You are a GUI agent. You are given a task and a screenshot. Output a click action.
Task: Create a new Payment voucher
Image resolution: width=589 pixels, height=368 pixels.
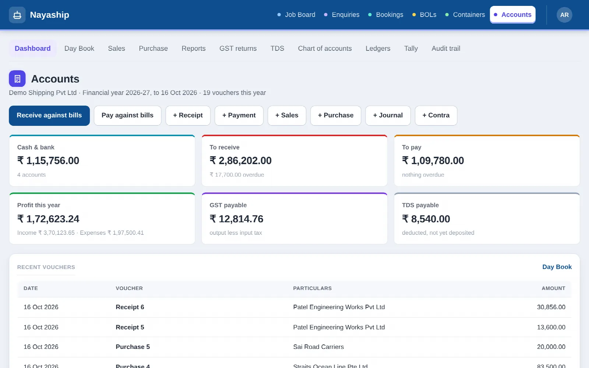(239, 116)
